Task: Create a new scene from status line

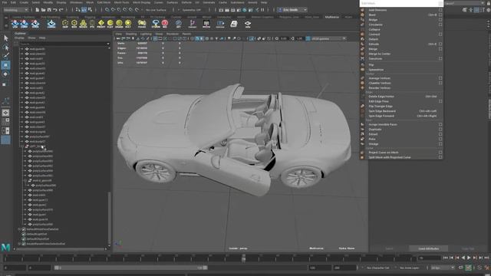Action: 38,10
